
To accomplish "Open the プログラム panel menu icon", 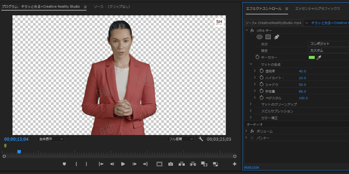I will point(85,7).
